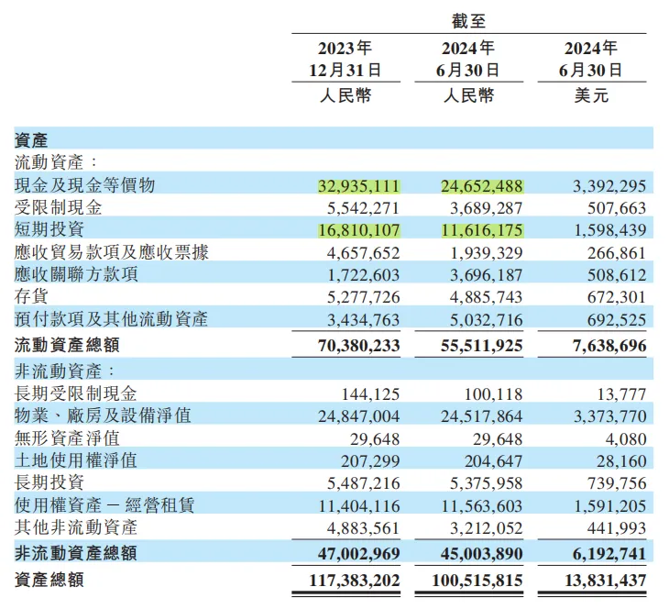Select the 存貨 row label

31,296
